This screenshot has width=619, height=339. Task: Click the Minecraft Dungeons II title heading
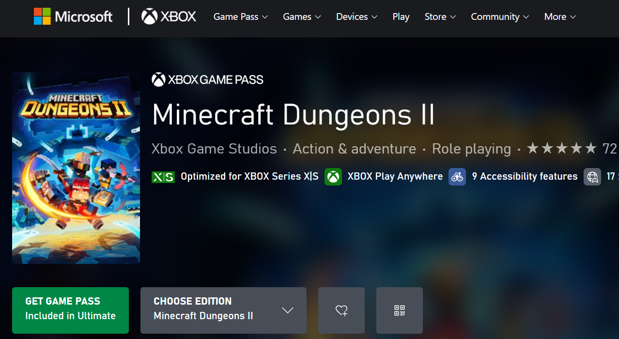[x=293, y=115]
